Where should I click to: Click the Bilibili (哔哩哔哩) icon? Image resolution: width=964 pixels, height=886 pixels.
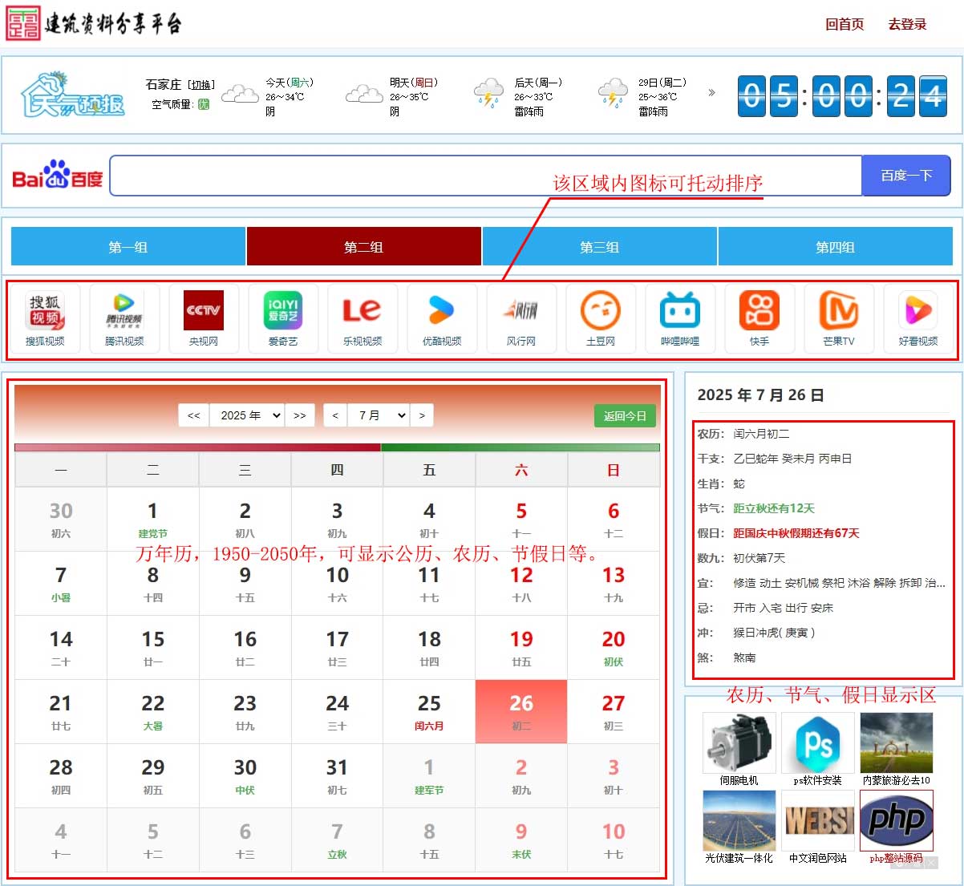click(680, 318)
